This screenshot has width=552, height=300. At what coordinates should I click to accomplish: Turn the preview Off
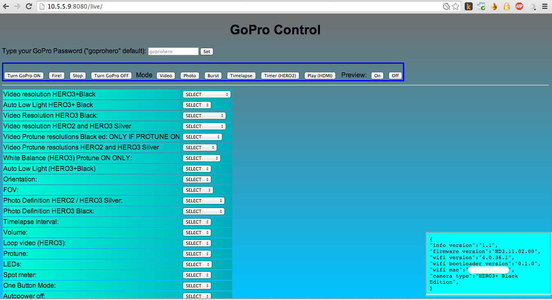tap(395, 76)
